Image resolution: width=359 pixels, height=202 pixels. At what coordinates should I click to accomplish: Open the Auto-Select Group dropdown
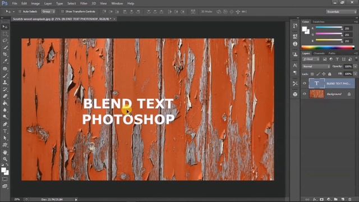48,11
